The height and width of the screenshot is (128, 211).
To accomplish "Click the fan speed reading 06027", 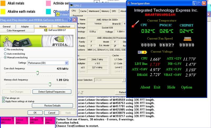I will pos(167,45).
